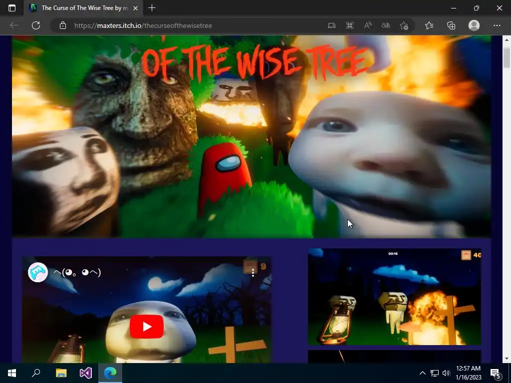The width and height of the screenshot is (511, 383).
Task: View site information lock icon
Action: [63, 25]
